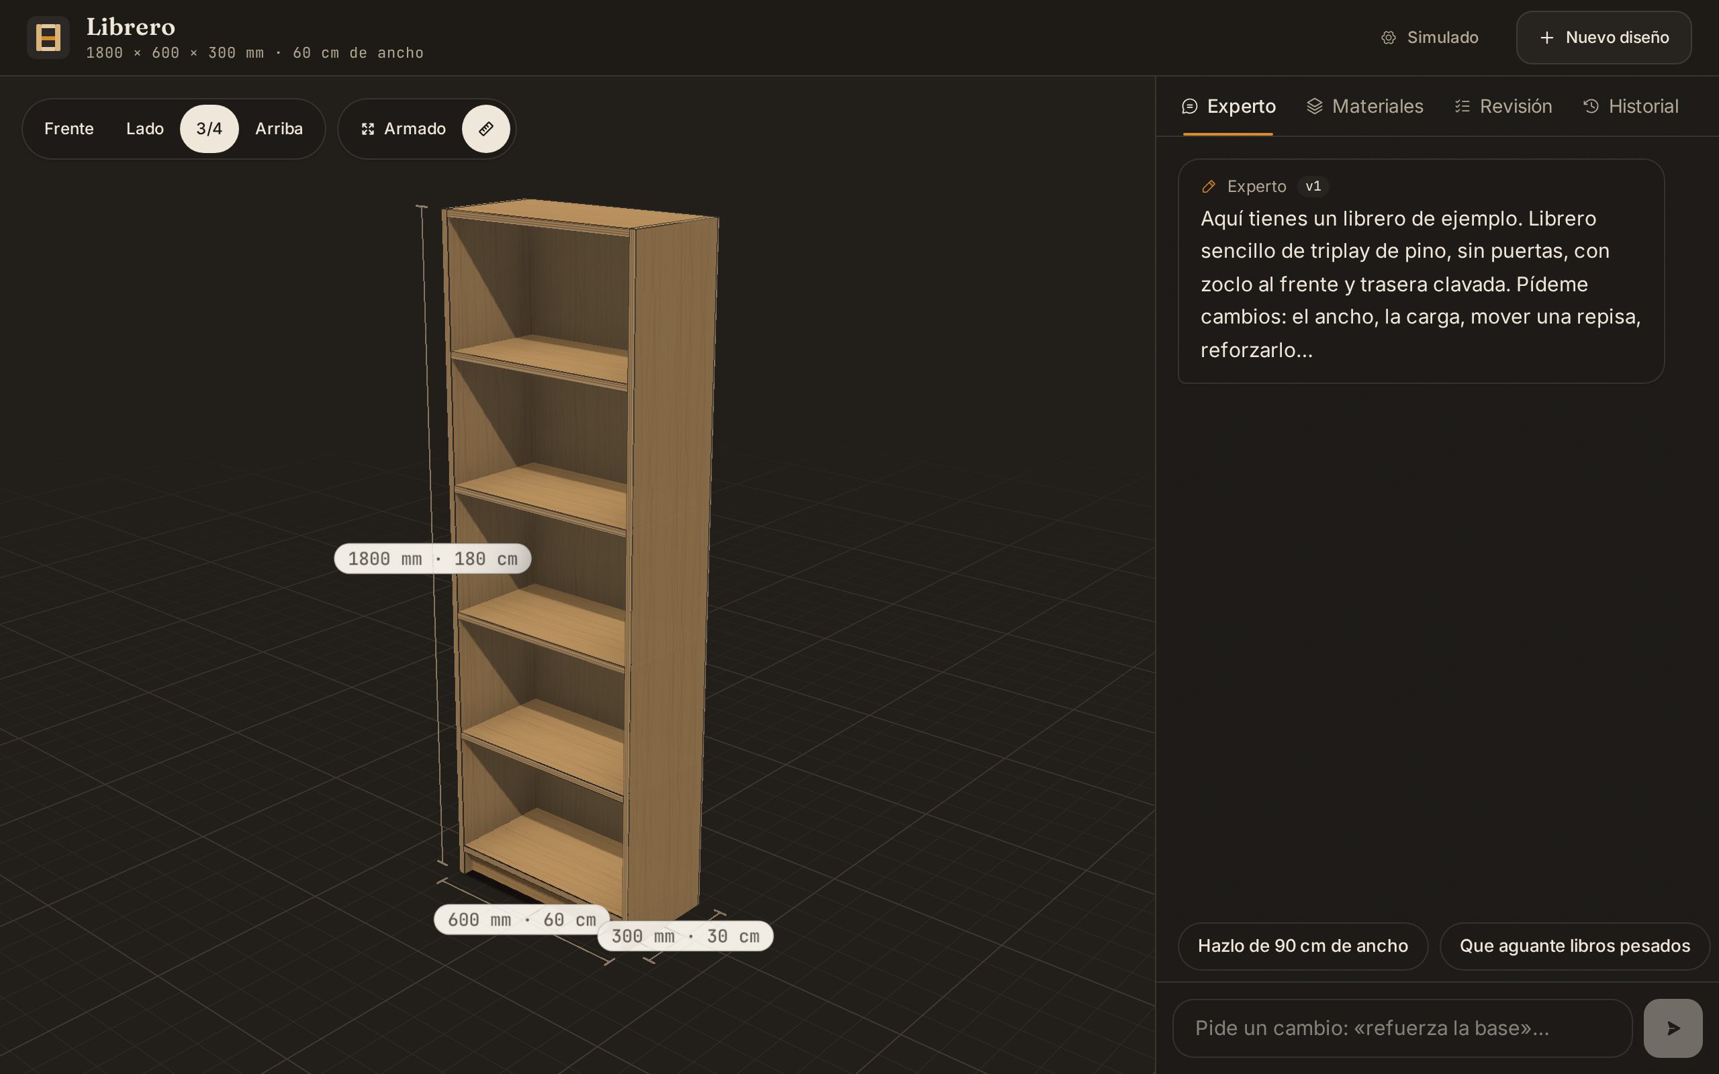Focus the Pide un cambio input field
The width and height of the screenshot is (1719, 1074).
1401,1028
